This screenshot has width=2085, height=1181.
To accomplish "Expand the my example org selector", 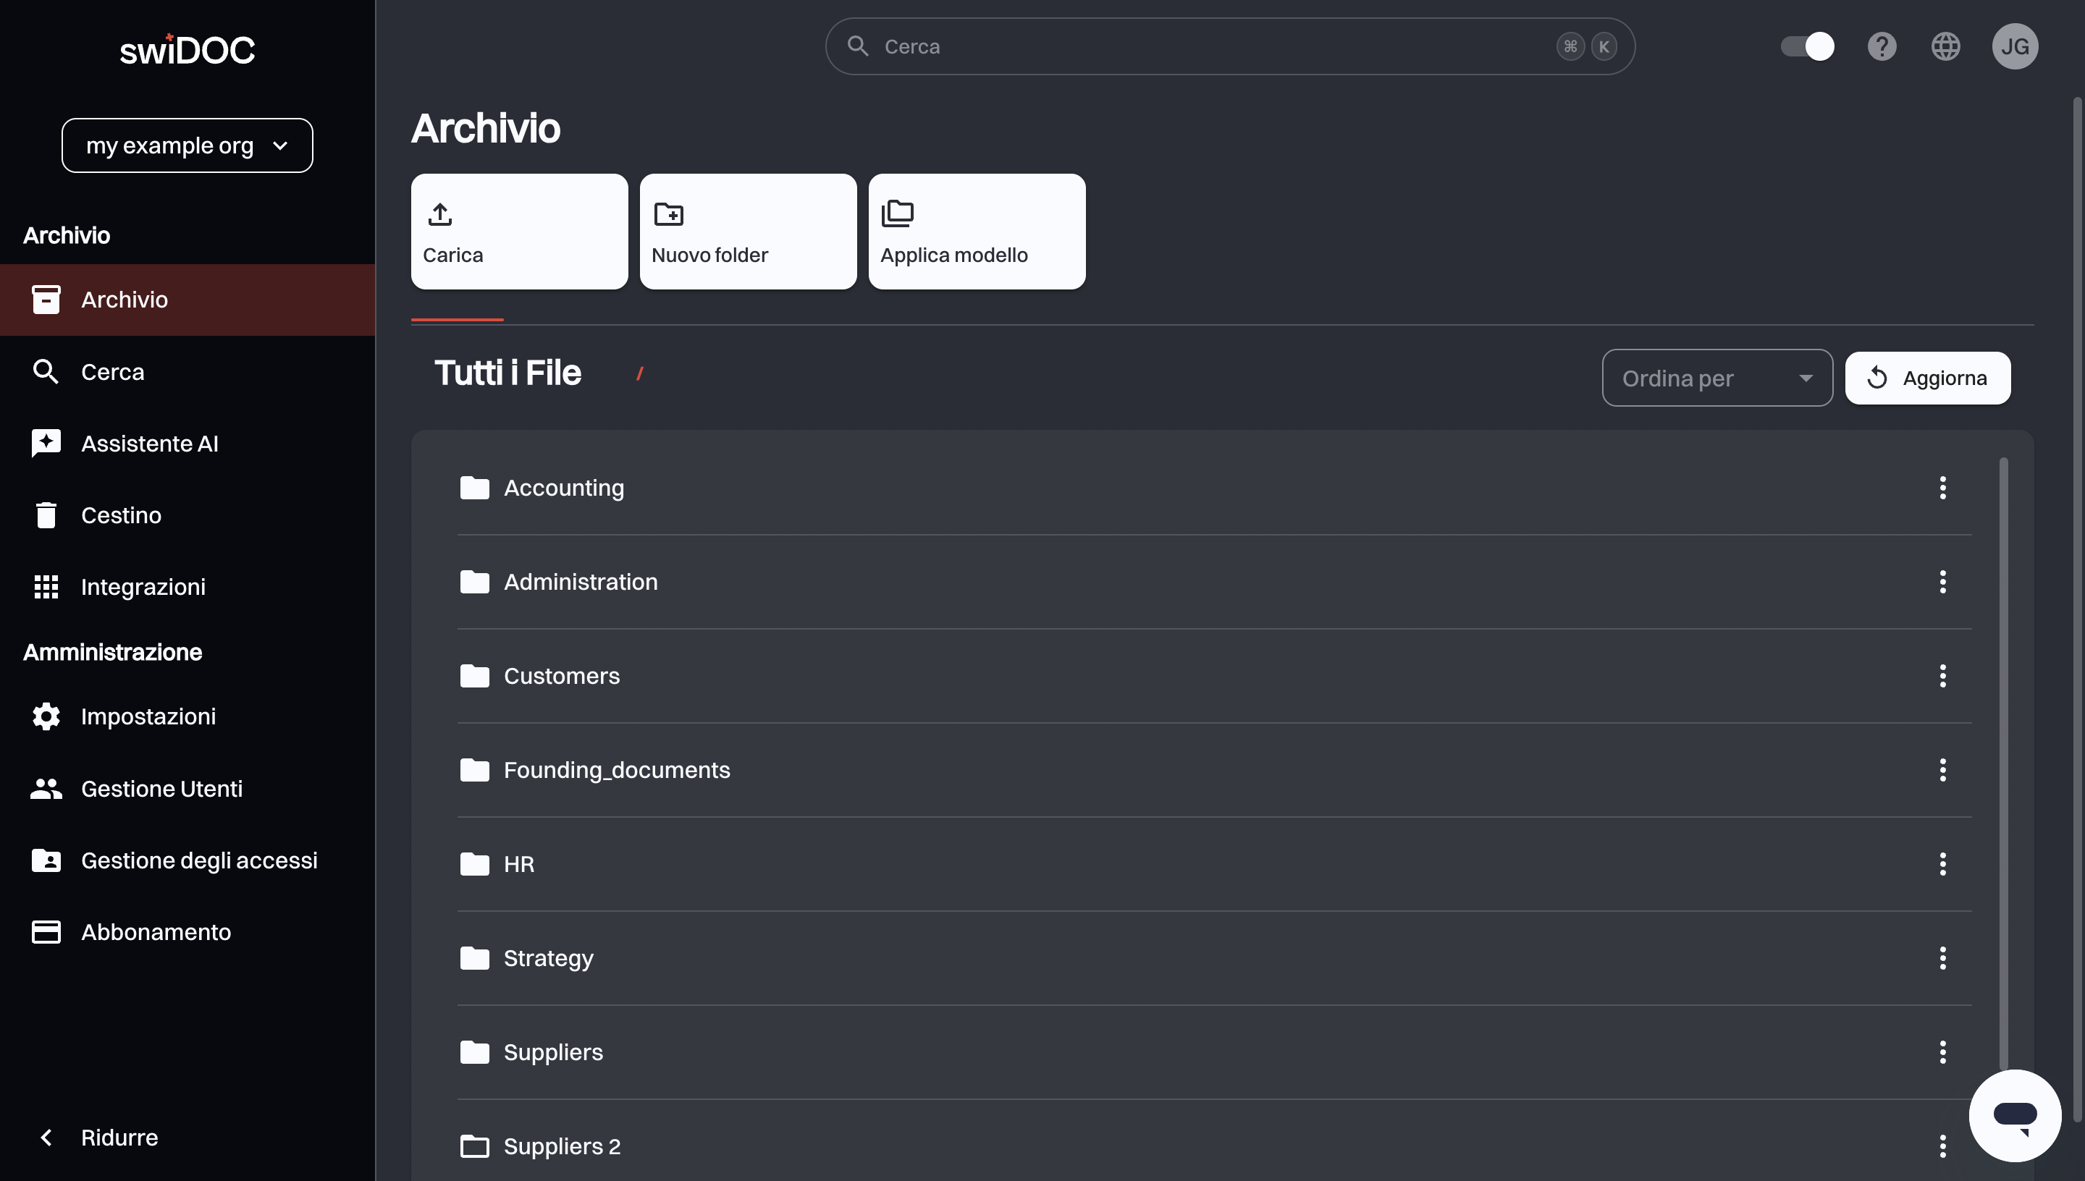I will 188,145.
